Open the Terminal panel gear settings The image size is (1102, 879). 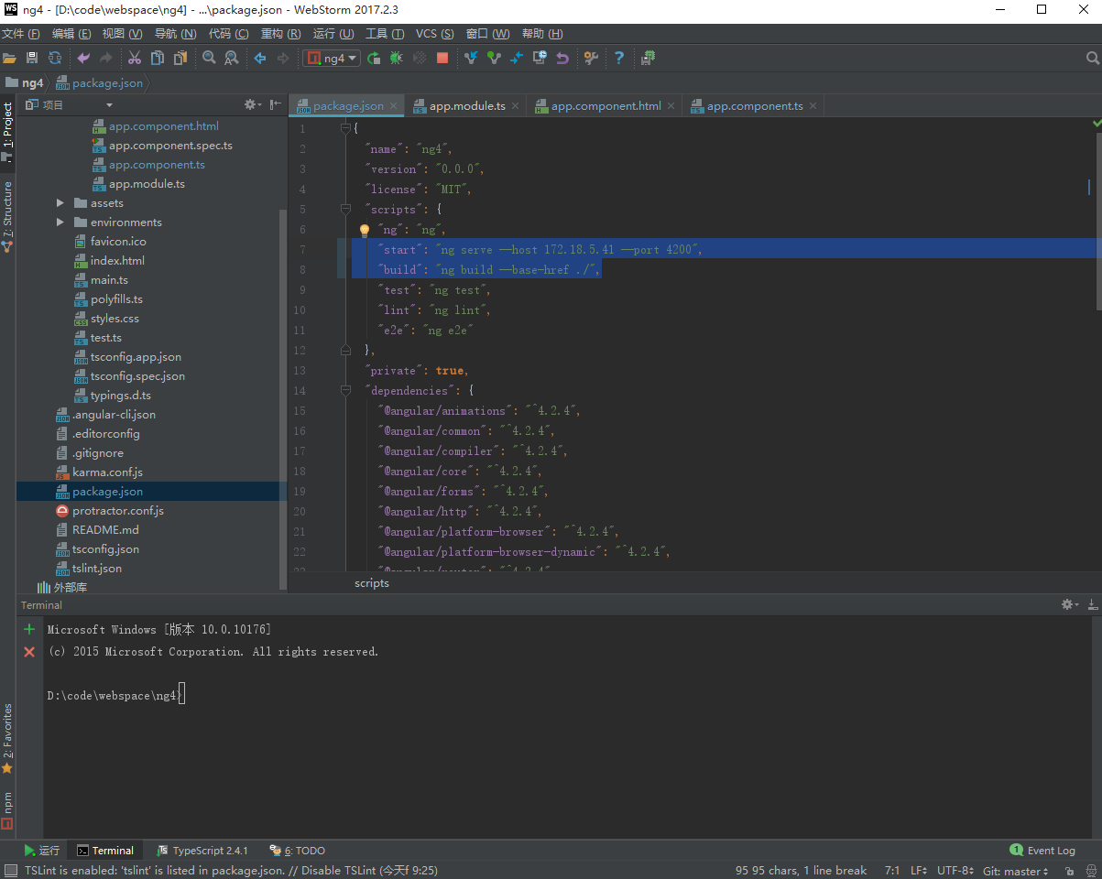(1069, 605)
